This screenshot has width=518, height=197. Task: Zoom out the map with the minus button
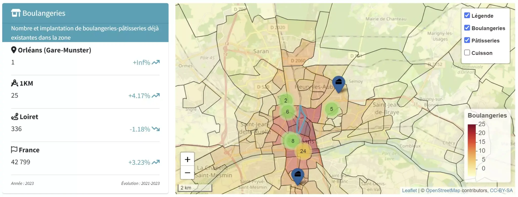pyautogui.click(x=187, y=173)
